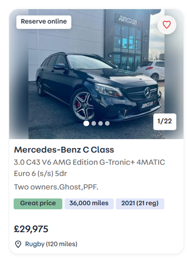Click the location pin icon
Screen dimensions: 187x260
coord(18,244)
